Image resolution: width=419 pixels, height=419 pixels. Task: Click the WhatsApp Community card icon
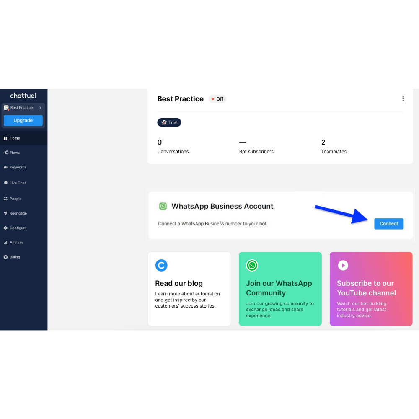252,265
